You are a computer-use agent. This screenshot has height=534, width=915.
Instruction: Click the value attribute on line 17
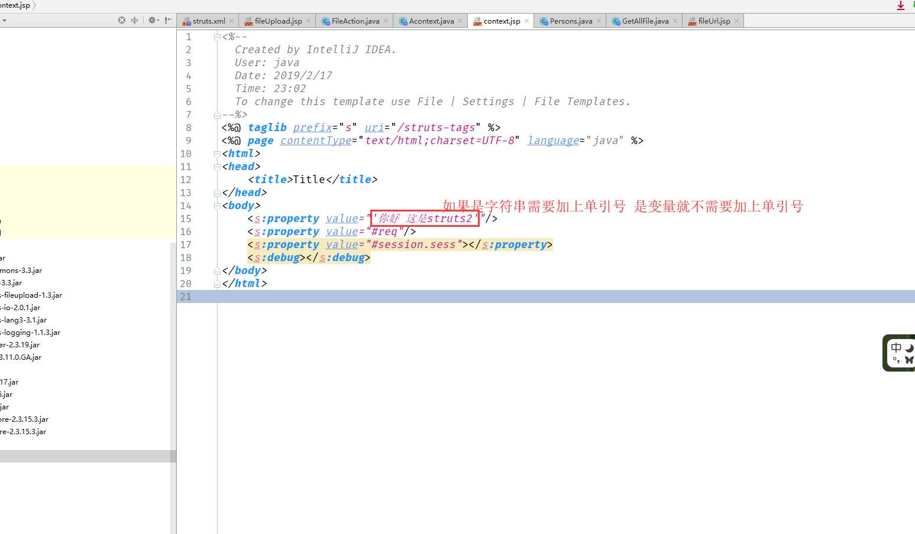[x=342, y=245]
